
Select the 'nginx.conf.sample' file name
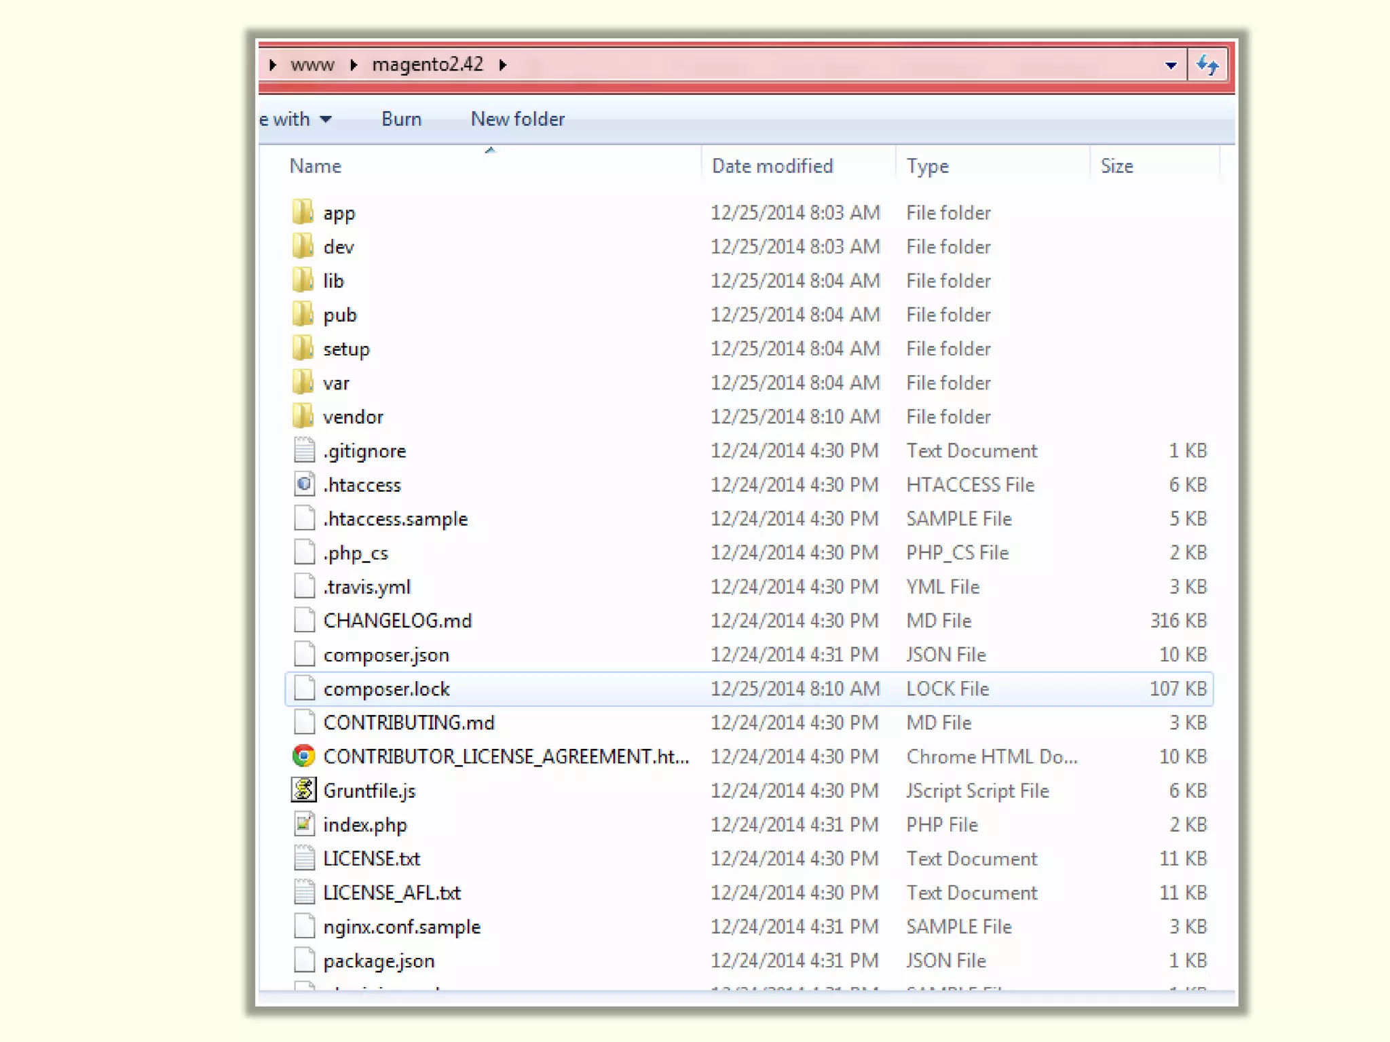point(402,927)
